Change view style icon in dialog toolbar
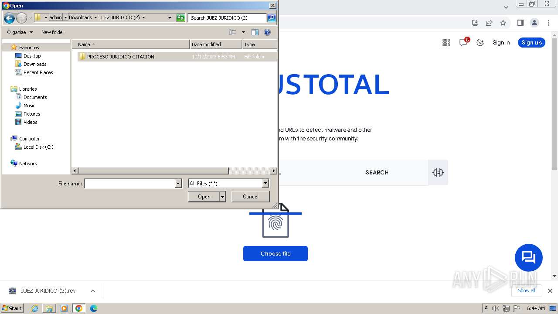The width and height of the screenshot is (558, 314). (x=233, y=32)
